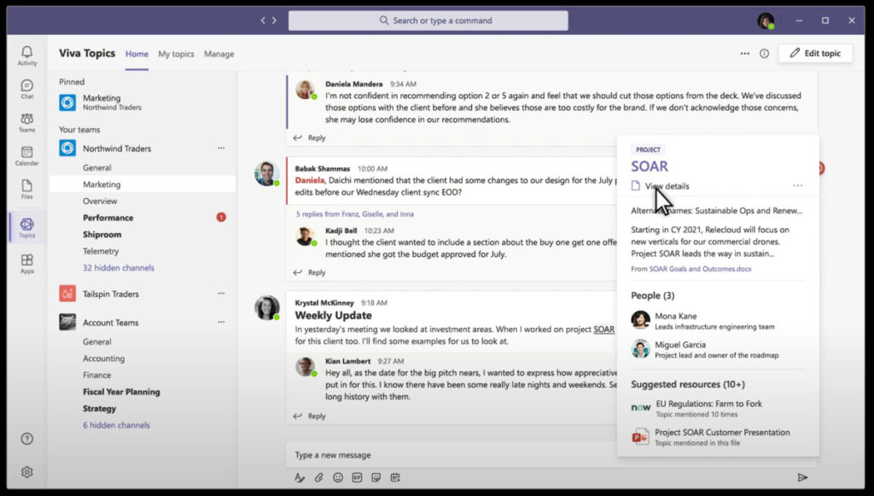
Task: Select the Overview channel
Action: click(100, 201)
